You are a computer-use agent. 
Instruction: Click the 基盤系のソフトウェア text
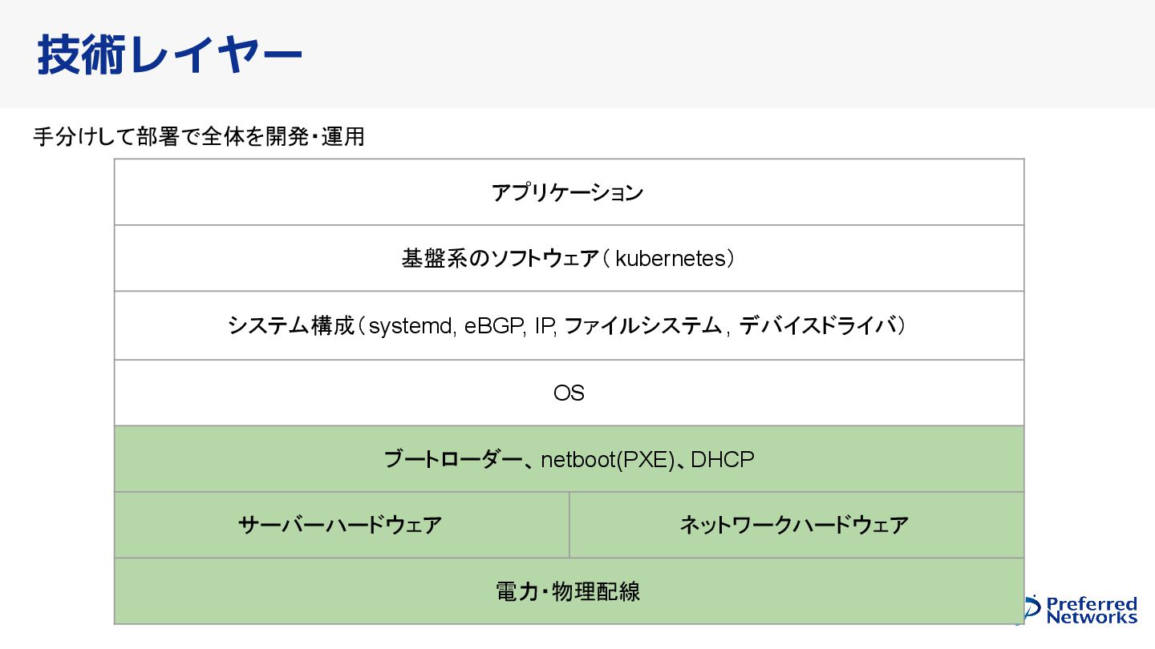(500, 259)
